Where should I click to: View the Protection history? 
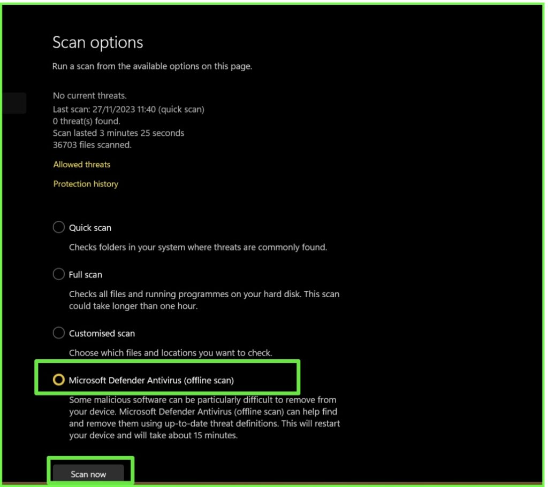[86, 183]
